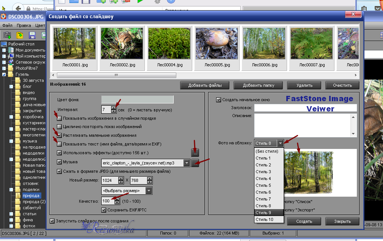This screenshot has height=241, width=383.
Task: Choose Стиль 5 in the dropdown list
Action: click(269, 185)
